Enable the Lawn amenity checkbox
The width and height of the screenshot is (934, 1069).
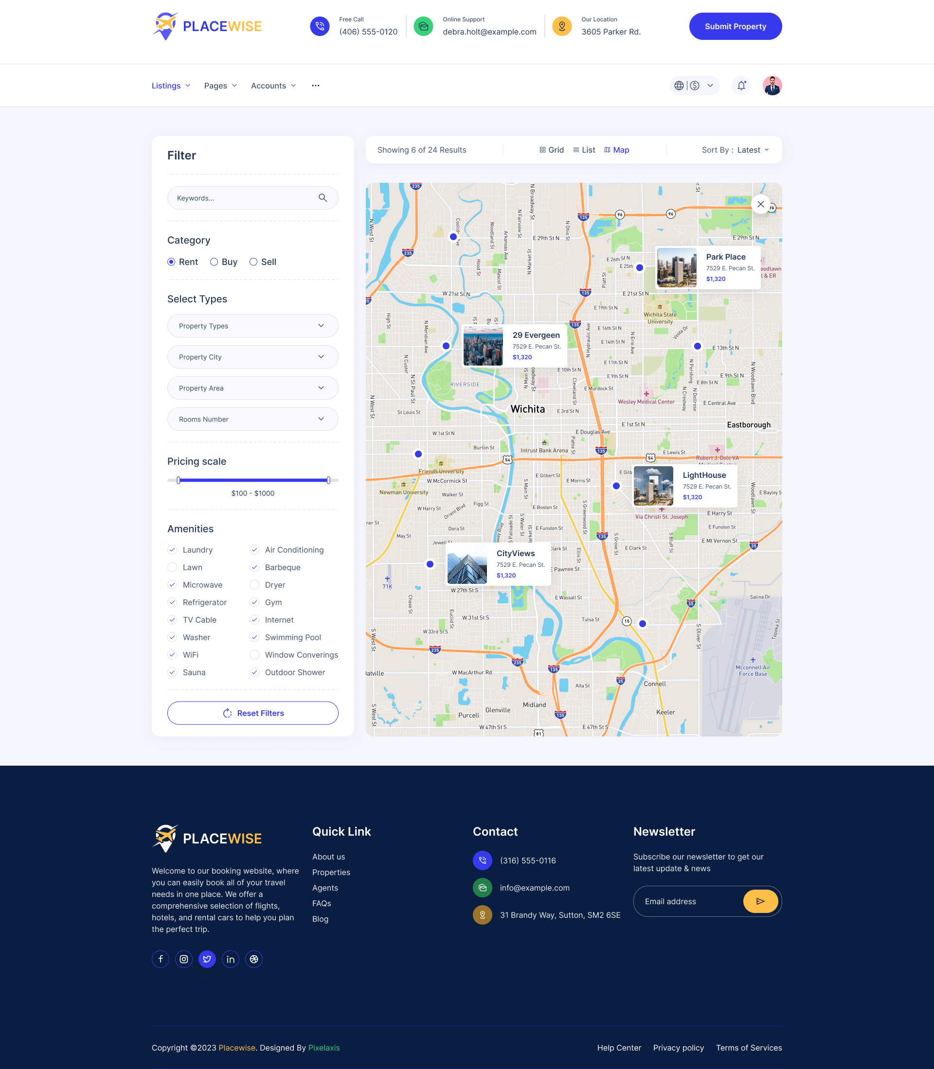(172, 567)
